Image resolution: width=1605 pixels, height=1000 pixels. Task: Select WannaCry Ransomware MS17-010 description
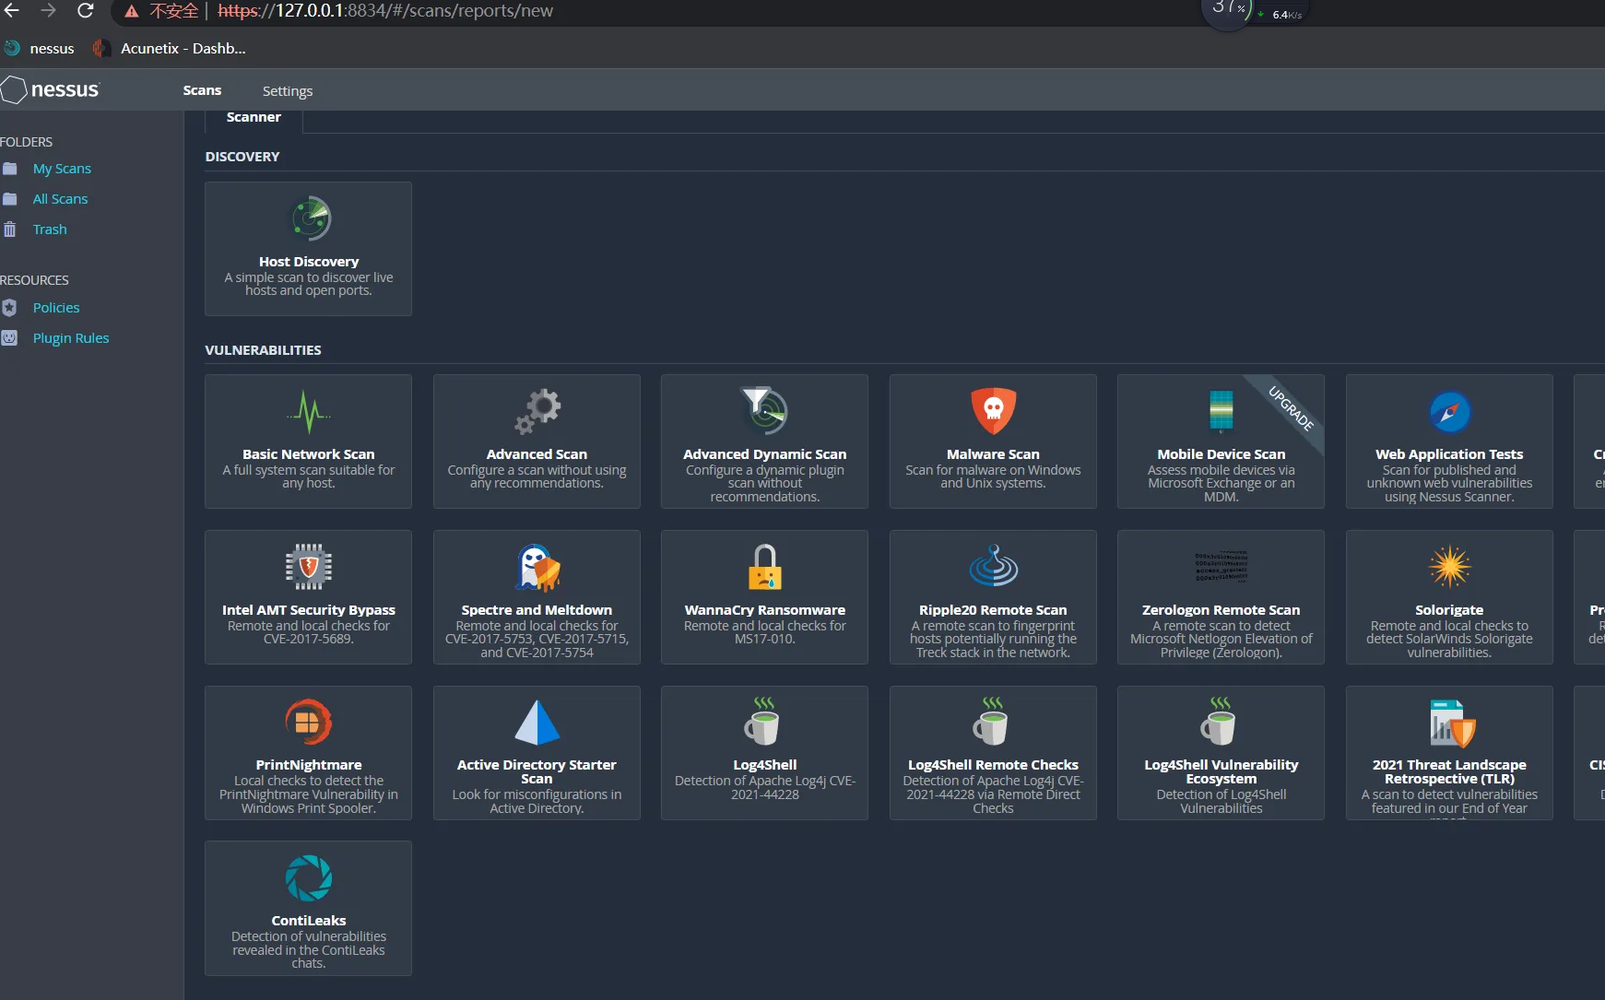pyautogui.click(x=765, y=632)
